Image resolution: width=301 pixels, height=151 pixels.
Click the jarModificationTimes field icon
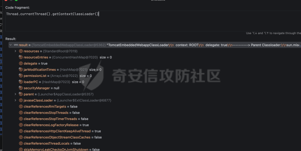(21, 69)
